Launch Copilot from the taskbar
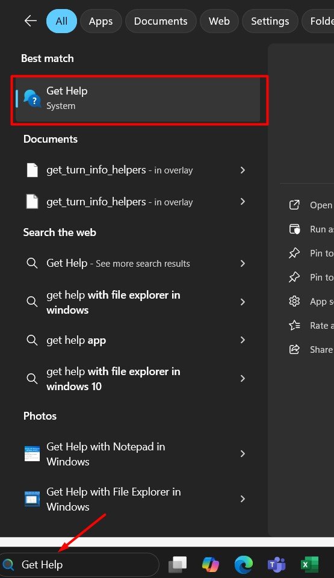Screen dimensions: 334x578 coord(211,564)
